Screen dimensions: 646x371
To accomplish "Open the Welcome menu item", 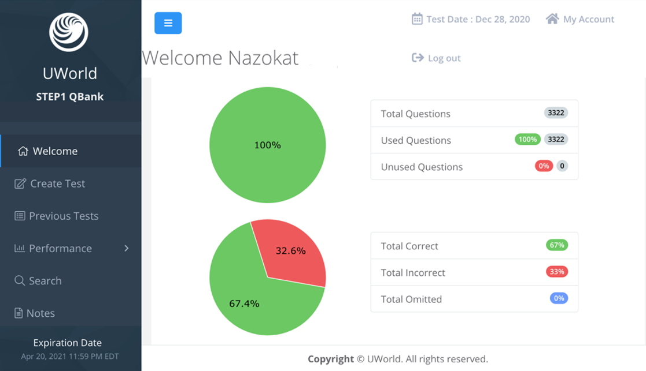I will click(55, 151).
